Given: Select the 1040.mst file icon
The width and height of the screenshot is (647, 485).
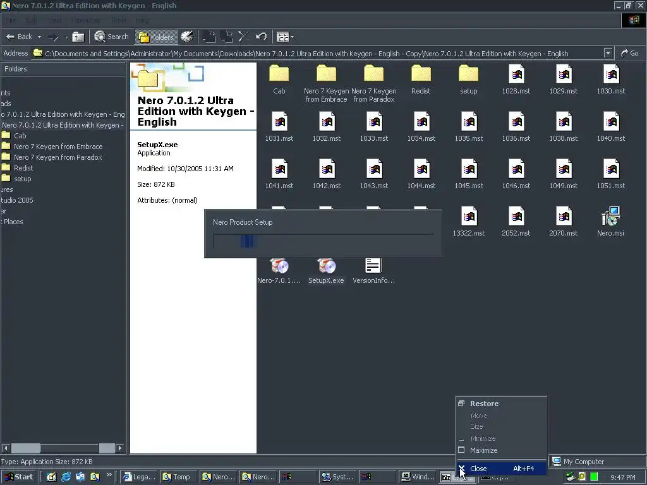Looking at the screenshot, I should pos(611,122).
